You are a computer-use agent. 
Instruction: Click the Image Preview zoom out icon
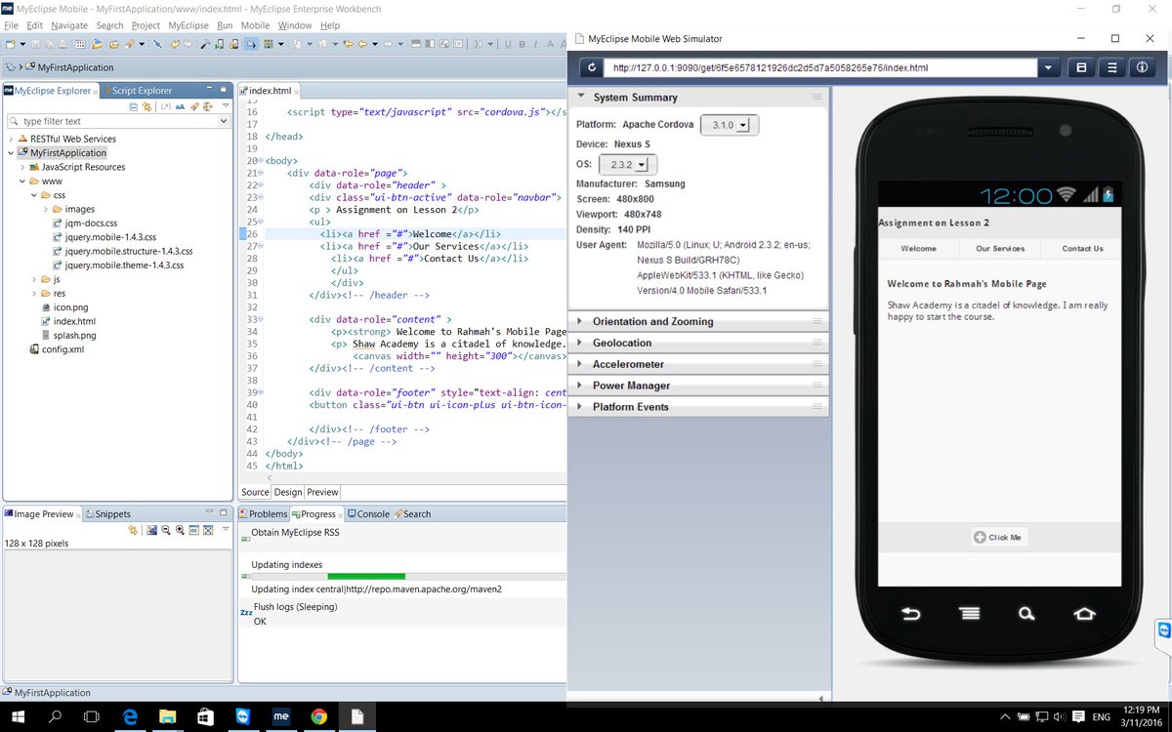pos(166,530)
